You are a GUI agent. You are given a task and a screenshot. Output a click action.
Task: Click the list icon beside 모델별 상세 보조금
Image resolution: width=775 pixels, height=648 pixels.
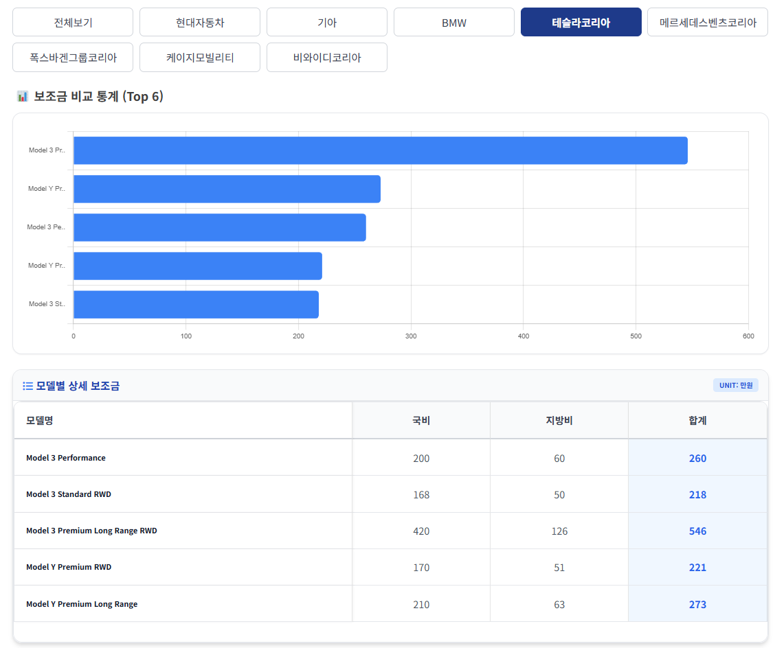click(x=27, y=386)
